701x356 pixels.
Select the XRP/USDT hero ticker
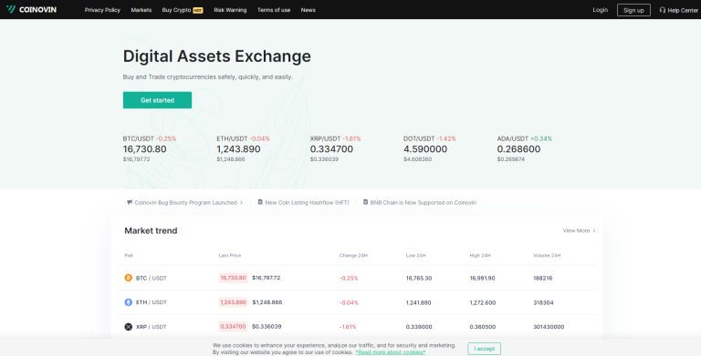point(335,148)
